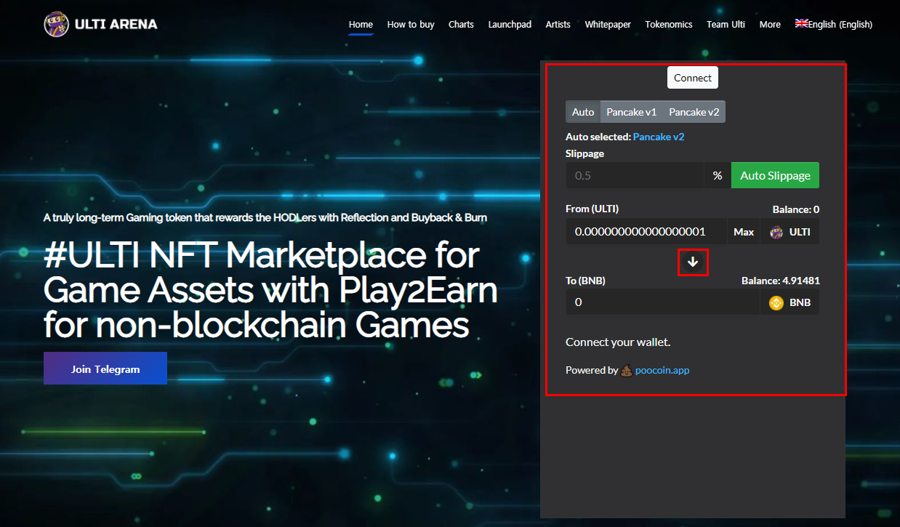Select the Pancake v2 exchange option
Image resolution: width=900 pixels, height=527 pixels.
[694, 112]
